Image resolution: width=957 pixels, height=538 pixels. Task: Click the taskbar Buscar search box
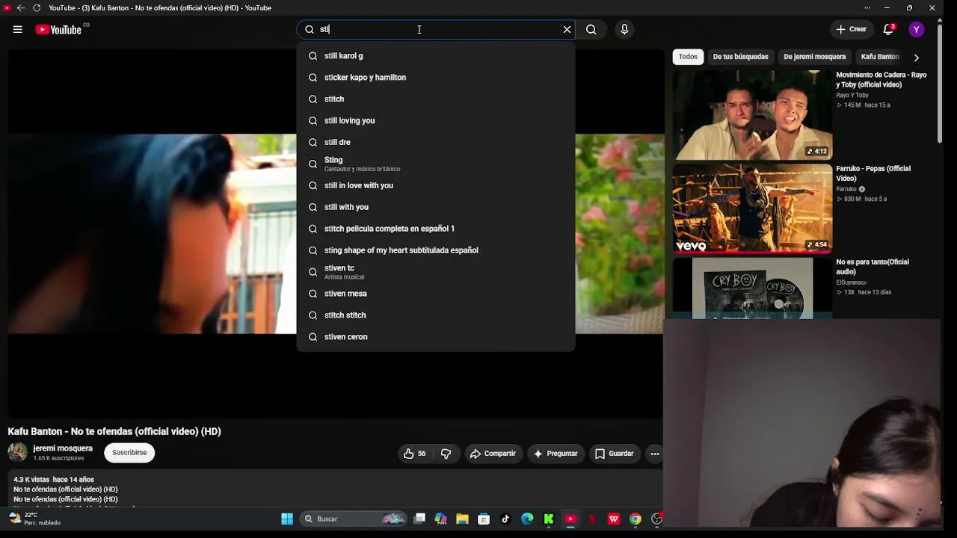pos(354,519)
